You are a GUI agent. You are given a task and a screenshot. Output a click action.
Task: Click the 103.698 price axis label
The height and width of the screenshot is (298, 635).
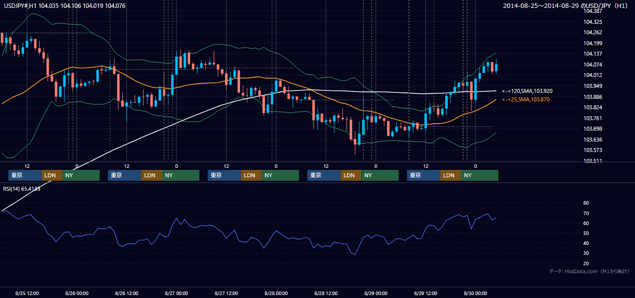593,129
